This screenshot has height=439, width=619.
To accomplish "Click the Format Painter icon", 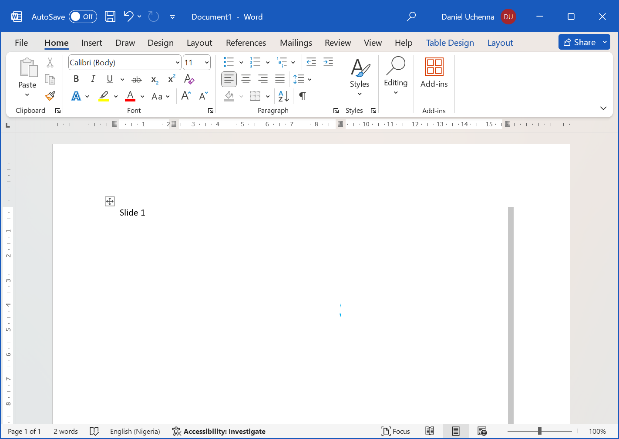I will (50, 95).
